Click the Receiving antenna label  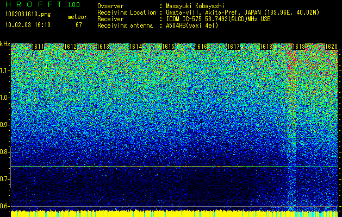[x=125, y=25]
